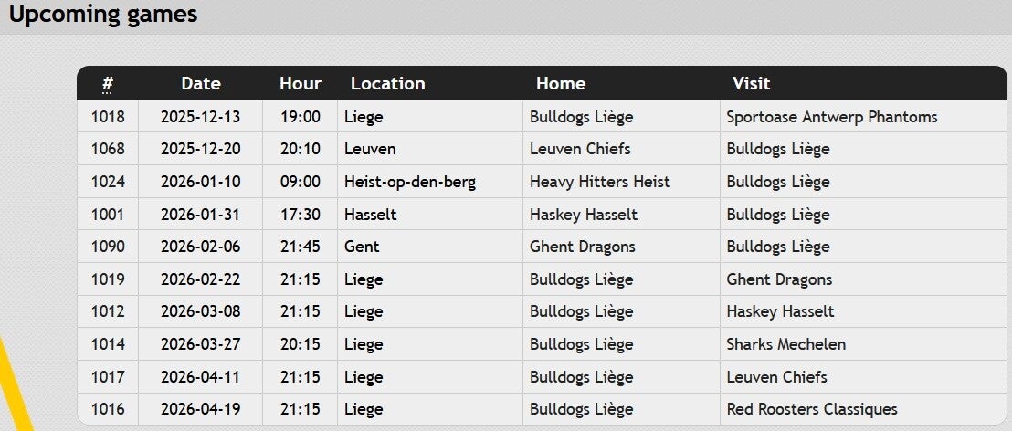This screenshot has height=431, width=1012.
Task: Click the Visit column header
Action: point(751,83)
